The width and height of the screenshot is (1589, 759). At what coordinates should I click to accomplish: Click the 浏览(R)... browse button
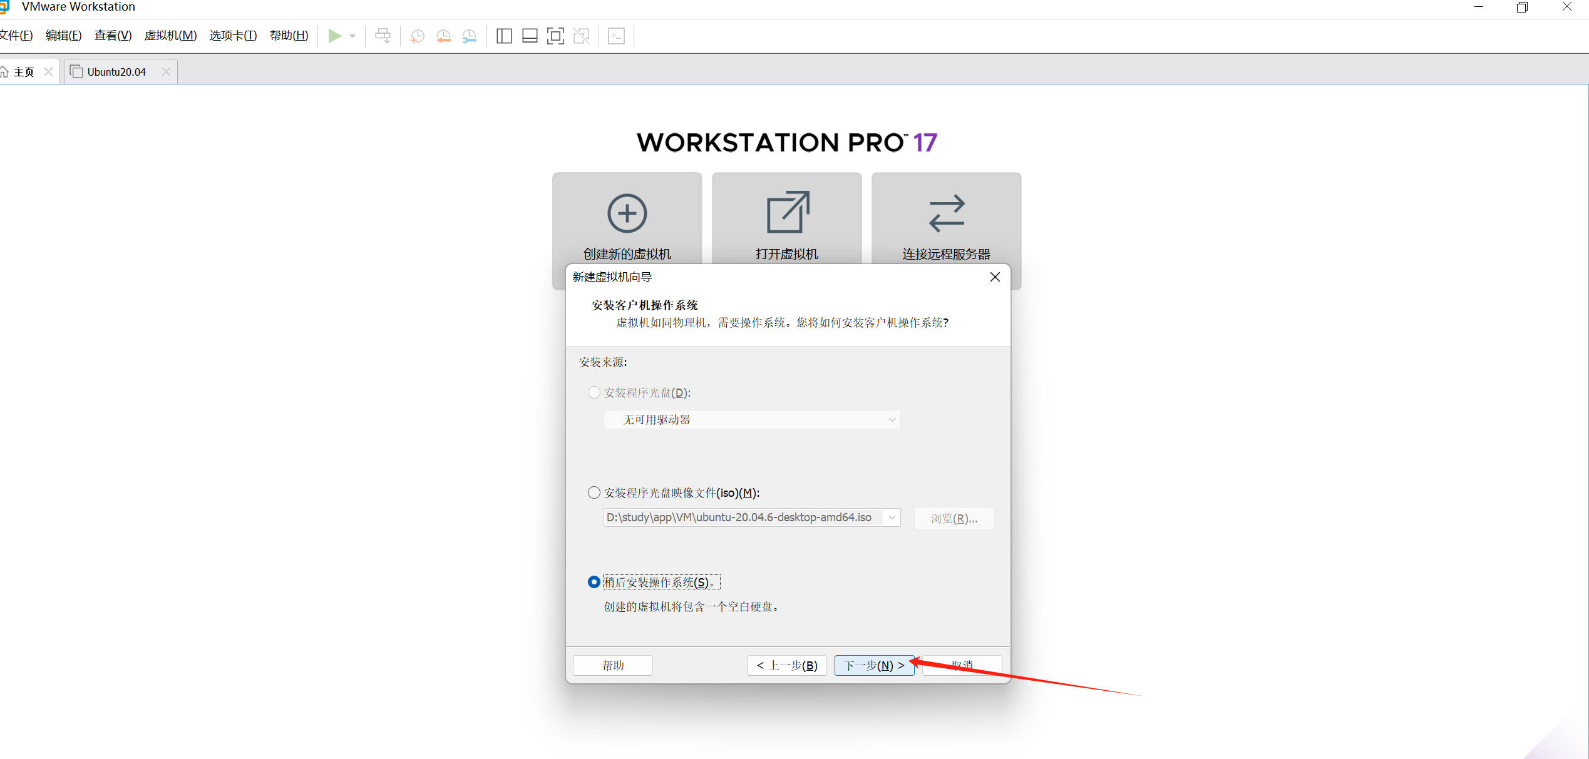tap(954, 519)
